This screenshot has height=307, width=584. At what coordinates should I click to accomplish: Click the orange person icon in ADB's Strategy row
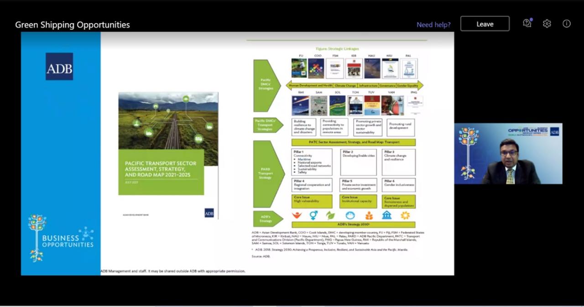click(297, 215)
